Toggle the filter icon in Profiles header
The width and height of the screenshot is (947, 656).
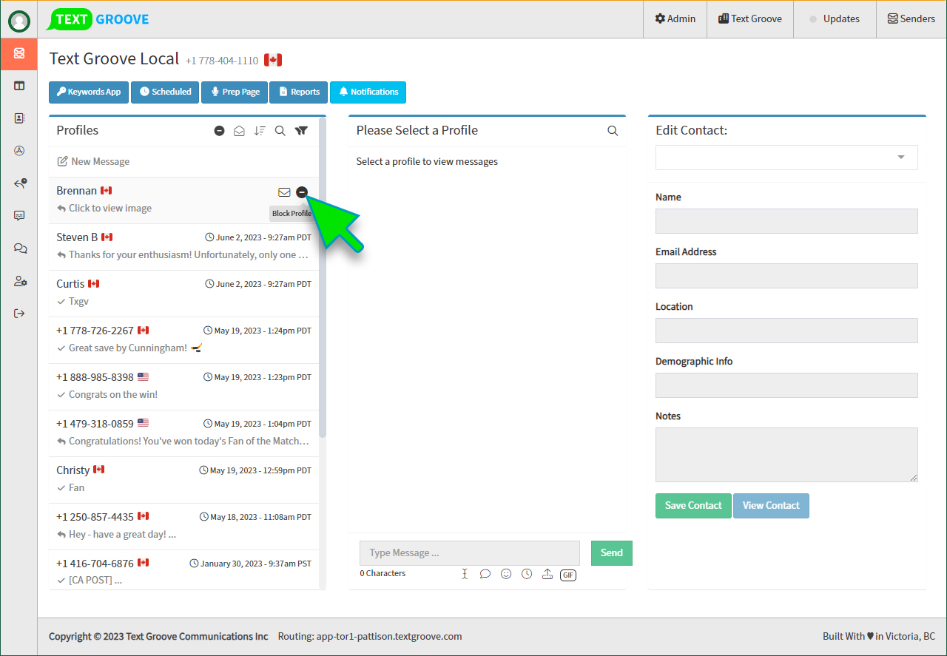[x=301, y=131]
